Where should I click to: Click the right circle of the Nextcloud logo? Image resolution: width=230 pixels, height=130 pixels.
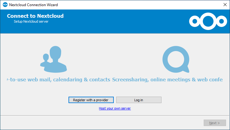[x=221, y=21]
